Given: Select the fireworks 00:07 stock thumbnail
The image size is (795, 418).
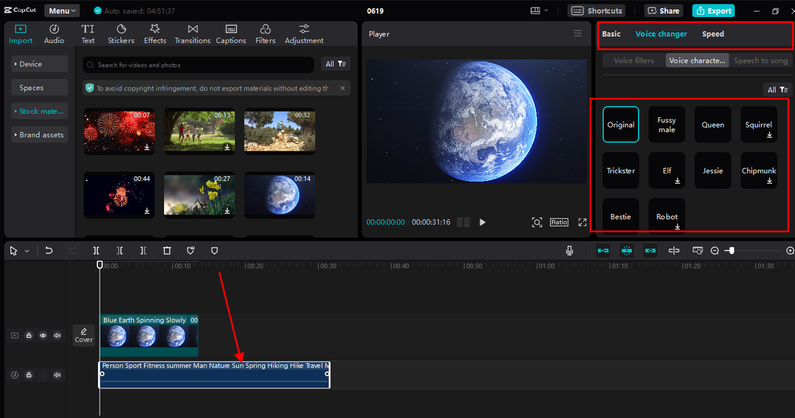Looking at the screenshot, I should (119, 130).
